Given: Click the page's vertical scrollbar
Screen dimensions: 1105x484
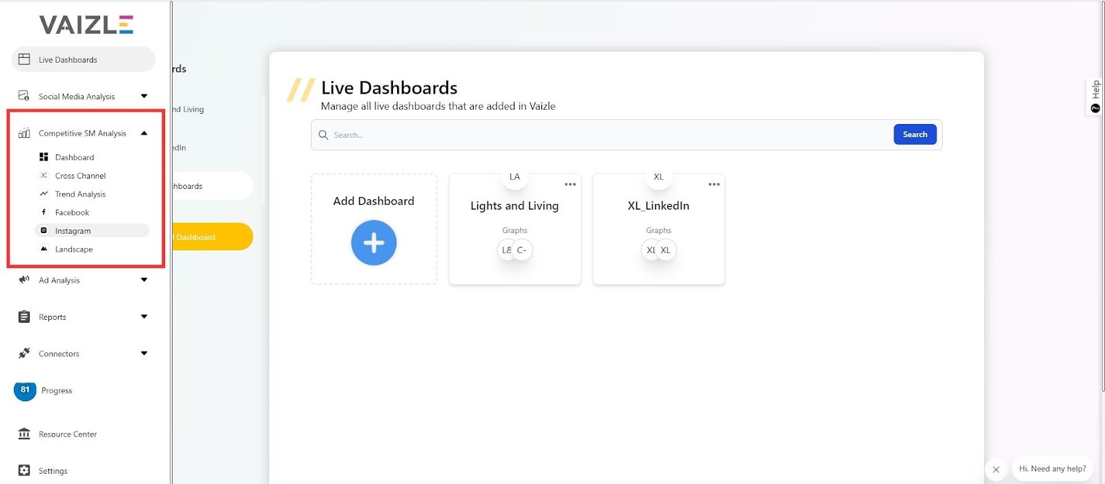Looking at the screenshot, I should [1102, 196].
